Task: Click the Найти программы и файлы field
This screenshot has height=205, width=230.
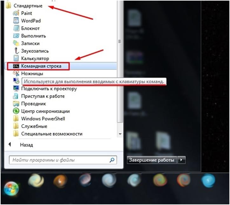Action: click(59, 160)
